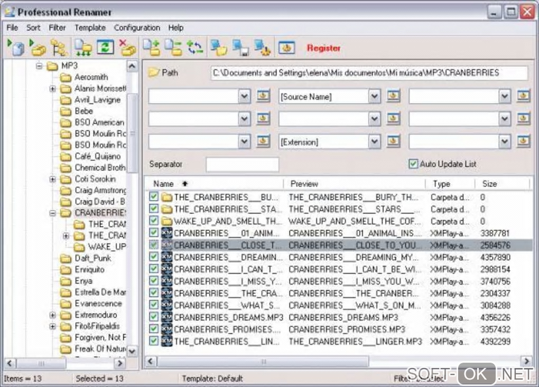Click the save template icon with floppy disk
539x387 pixels.
(240, 48)
